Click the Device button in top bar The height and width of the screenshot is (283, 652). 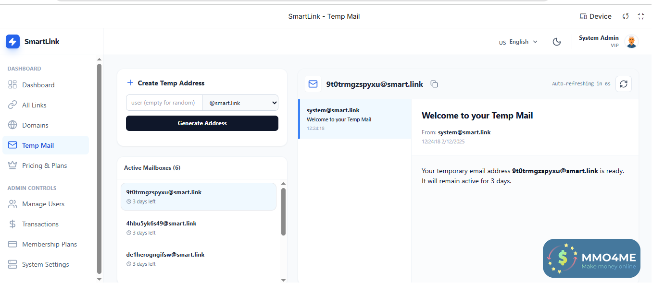click(x=596, y=16)
